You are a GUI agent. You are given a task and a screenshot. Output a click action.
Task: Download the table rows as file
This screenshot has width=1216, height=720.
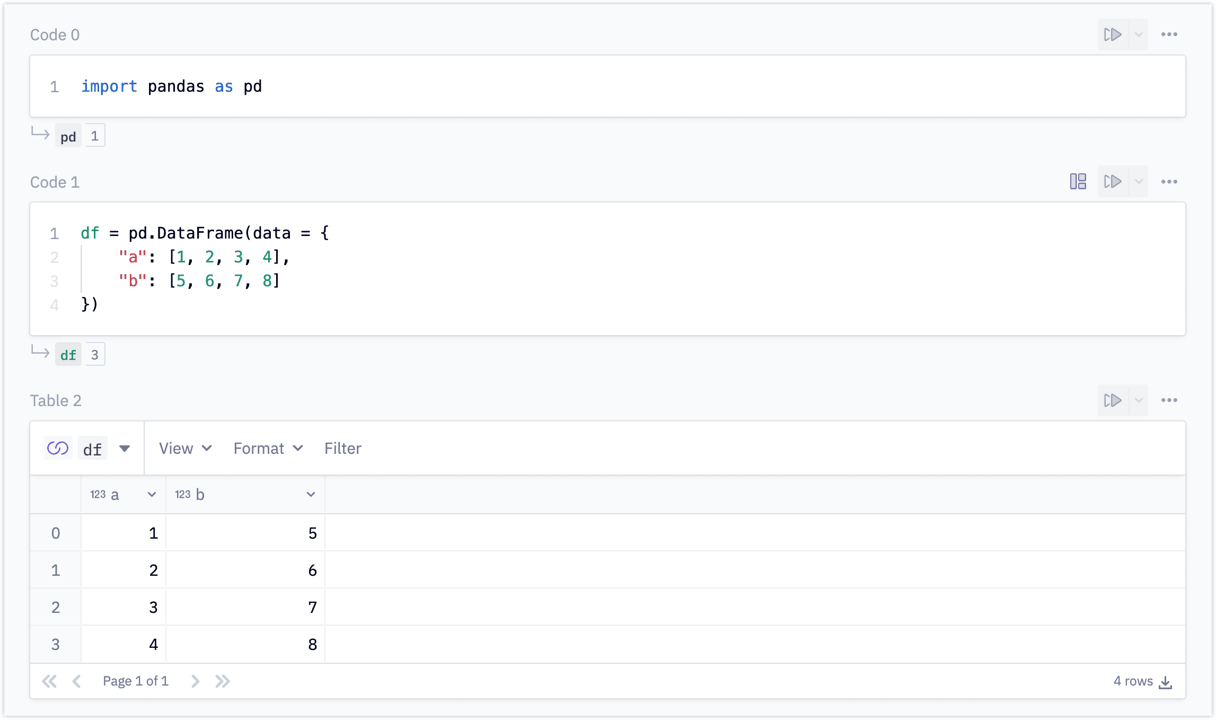point(1165,682)
